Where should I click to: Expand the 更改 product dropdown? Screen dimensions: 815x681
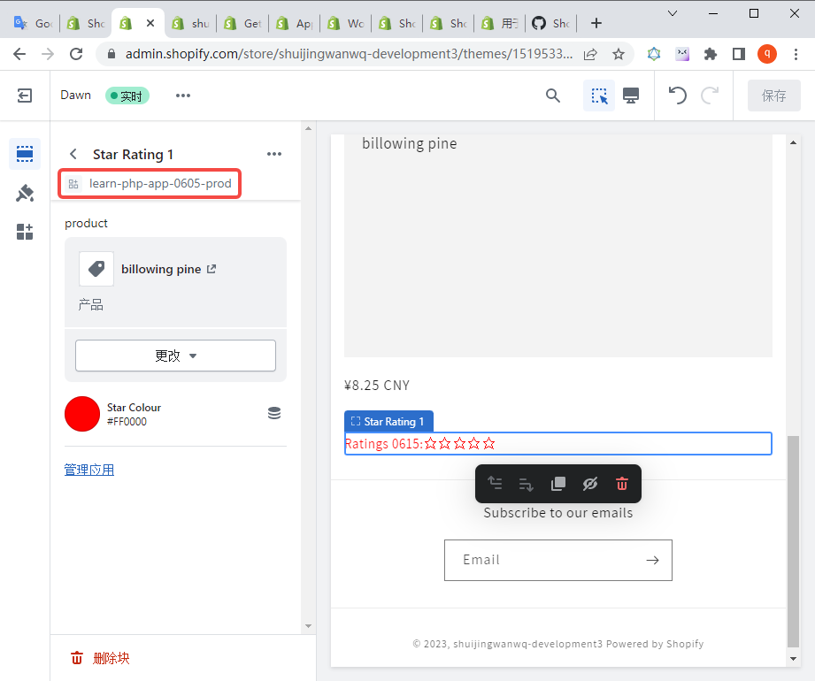click(175, 356)
